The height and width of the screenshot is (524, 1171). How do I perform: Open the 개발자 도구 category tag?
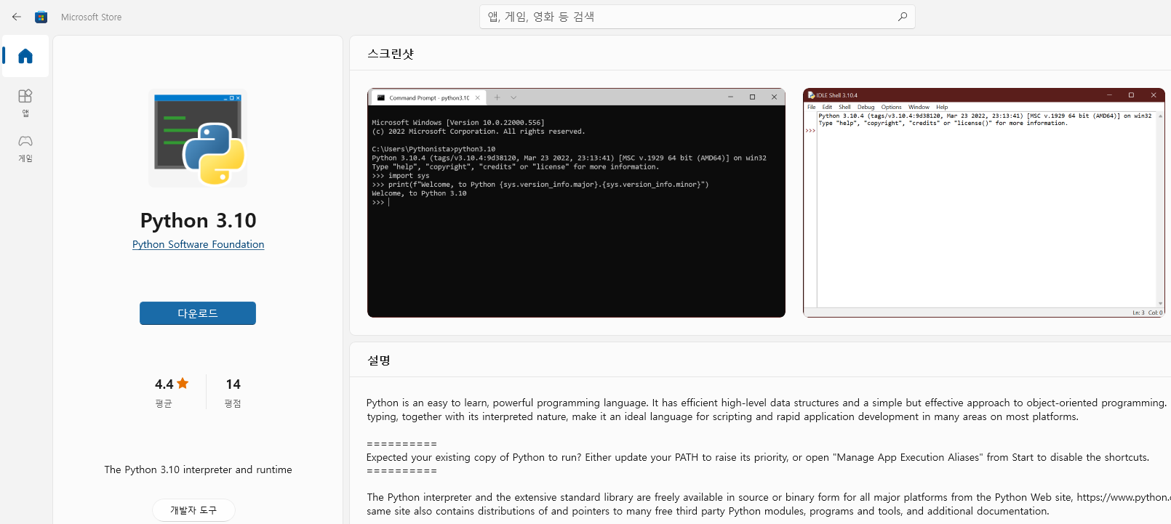[193, 510]
